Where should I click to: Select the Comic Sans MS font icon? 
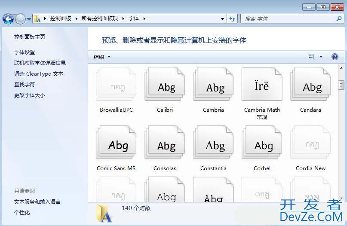[116, 142]
